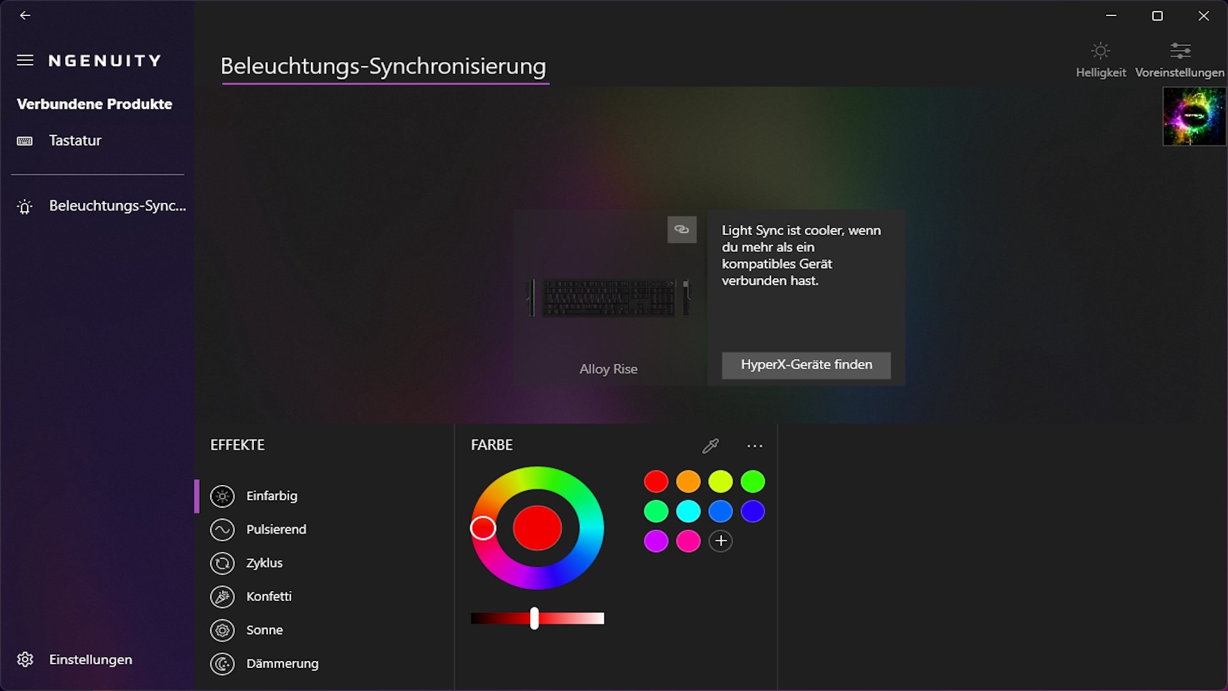1228x691 pixels.
Task: Add a new custom color swatch
Action: coord(721,541)
